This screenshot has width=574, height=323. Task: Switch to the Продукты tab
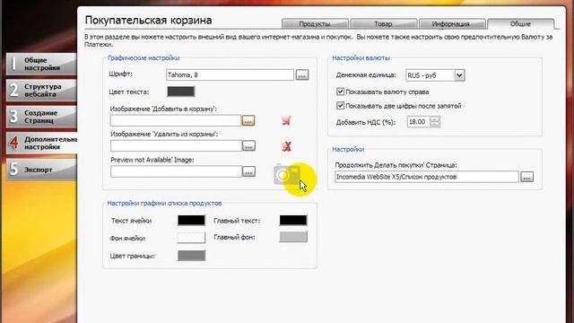(315, 24)
